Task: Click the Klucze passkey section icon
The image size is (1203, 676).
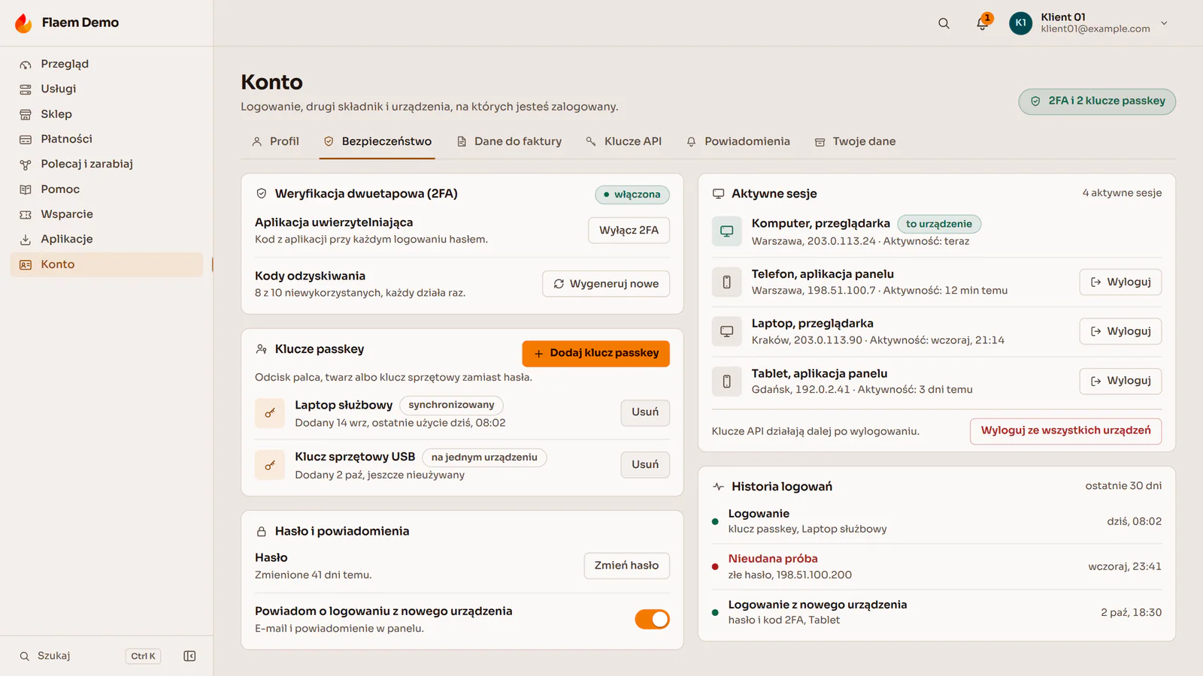Action: (262, 349)
